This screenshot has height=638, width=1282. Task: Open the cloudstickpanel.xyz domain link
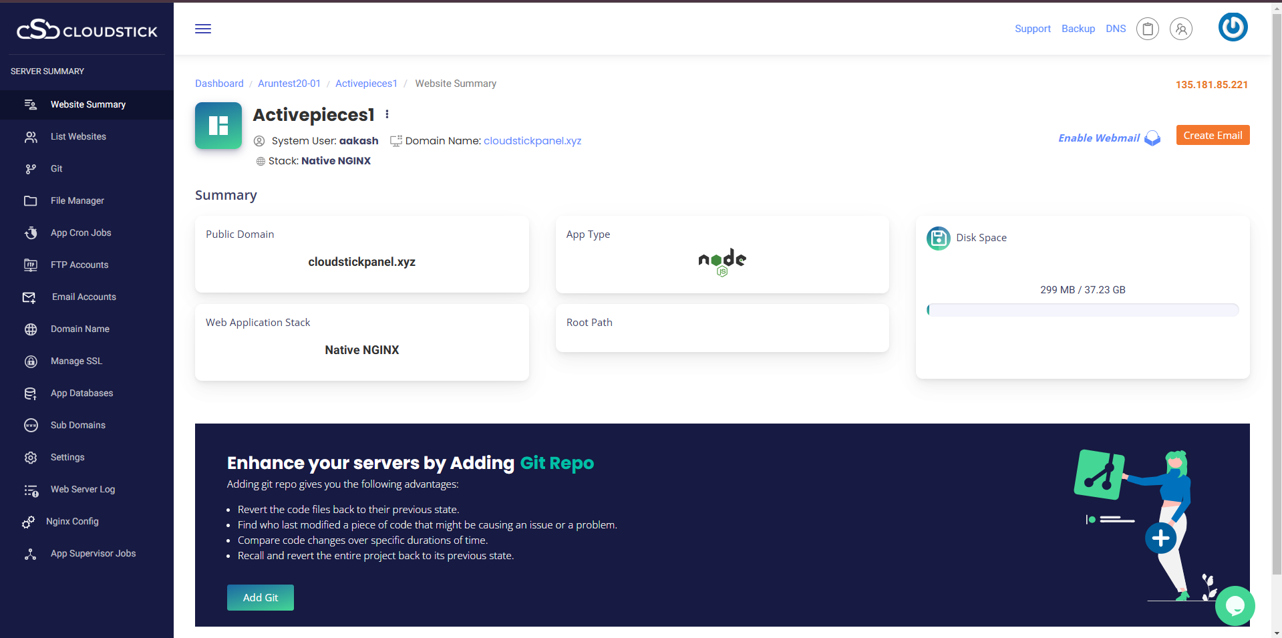(532, 141)
